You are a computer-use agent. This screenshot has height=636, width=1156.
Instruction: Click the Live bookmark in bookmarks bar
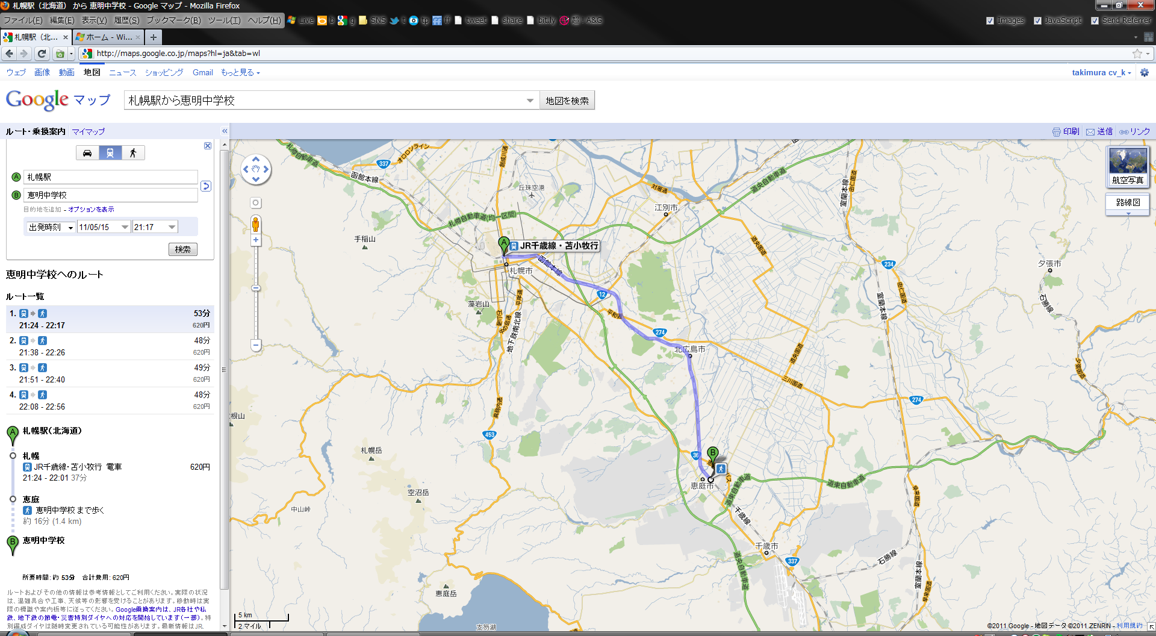(x=301, y=20)
